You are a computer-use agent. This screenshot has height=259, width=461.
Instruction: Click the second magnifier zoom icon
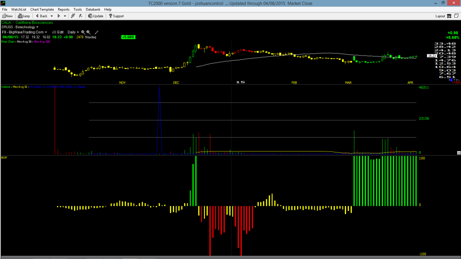89,32
